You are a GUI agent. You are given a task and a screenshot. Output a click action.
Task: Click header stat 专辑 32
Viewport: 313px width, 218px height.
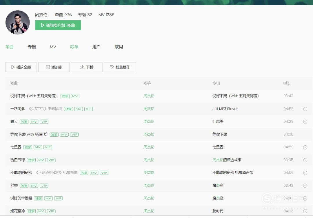[x=85, y=15]
